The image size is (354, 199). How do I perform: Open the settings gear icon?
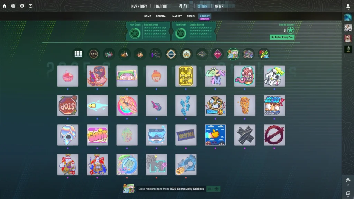click(22, 6)
